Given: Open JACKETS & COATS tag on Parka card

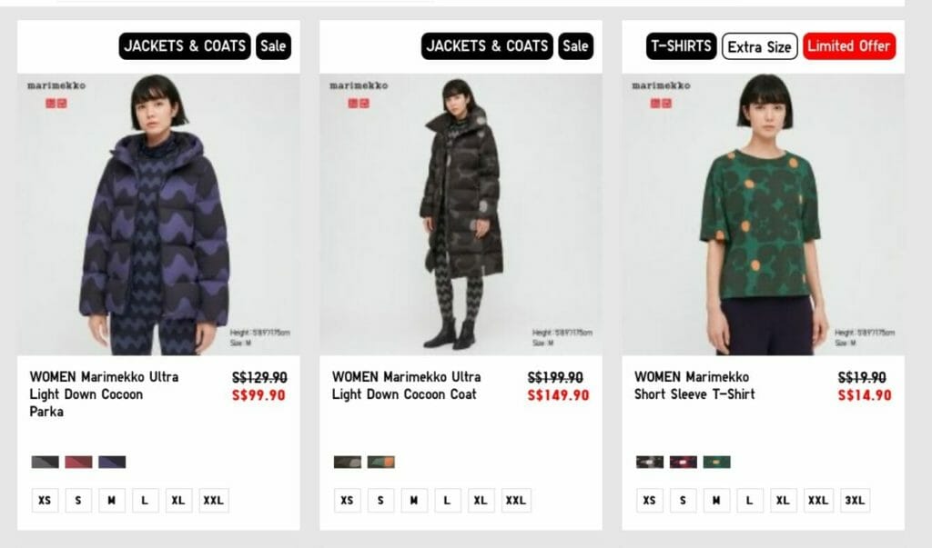Looking at the screenshot, I should point(185,46).
